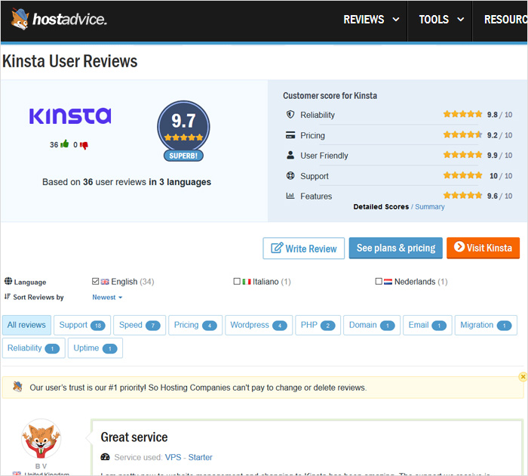Image resolution: width=528 pixels, height=476 pixels.
Task: Click reviewer B V's fox avatar
Action: click(x=41, y=438)
